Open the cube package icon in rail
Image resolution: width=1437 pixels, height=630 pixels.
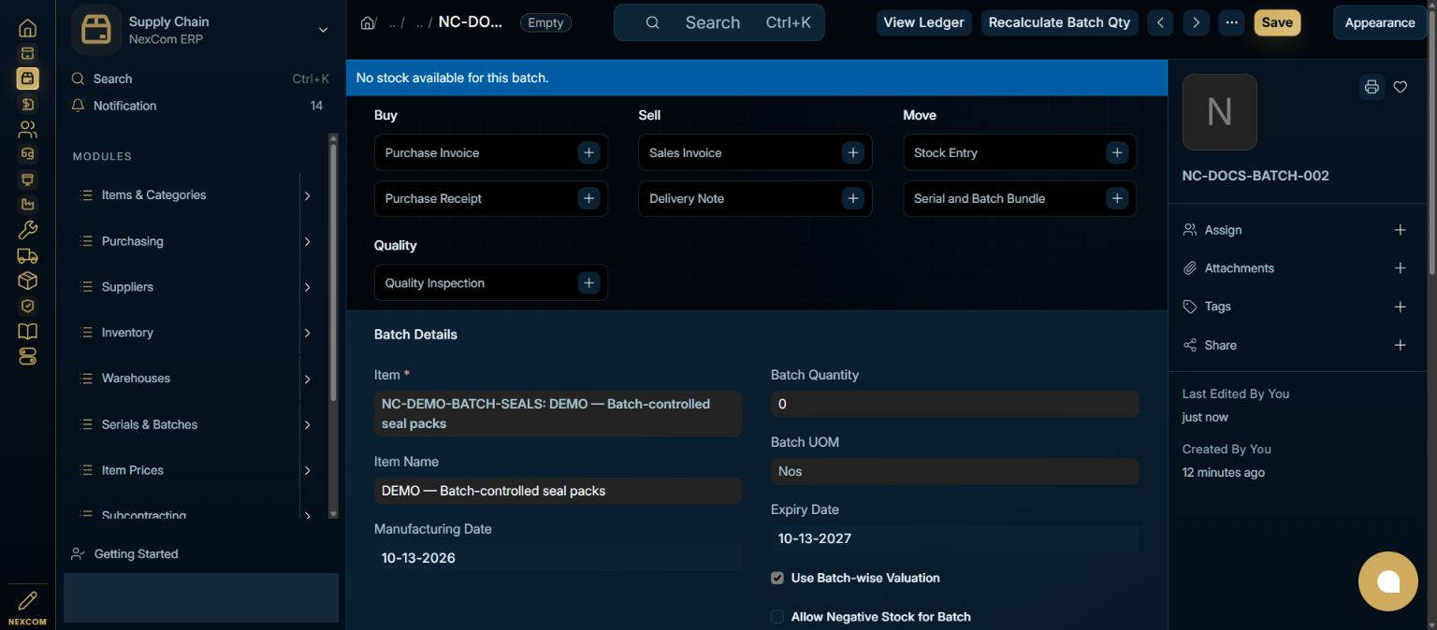coord(27,280)
